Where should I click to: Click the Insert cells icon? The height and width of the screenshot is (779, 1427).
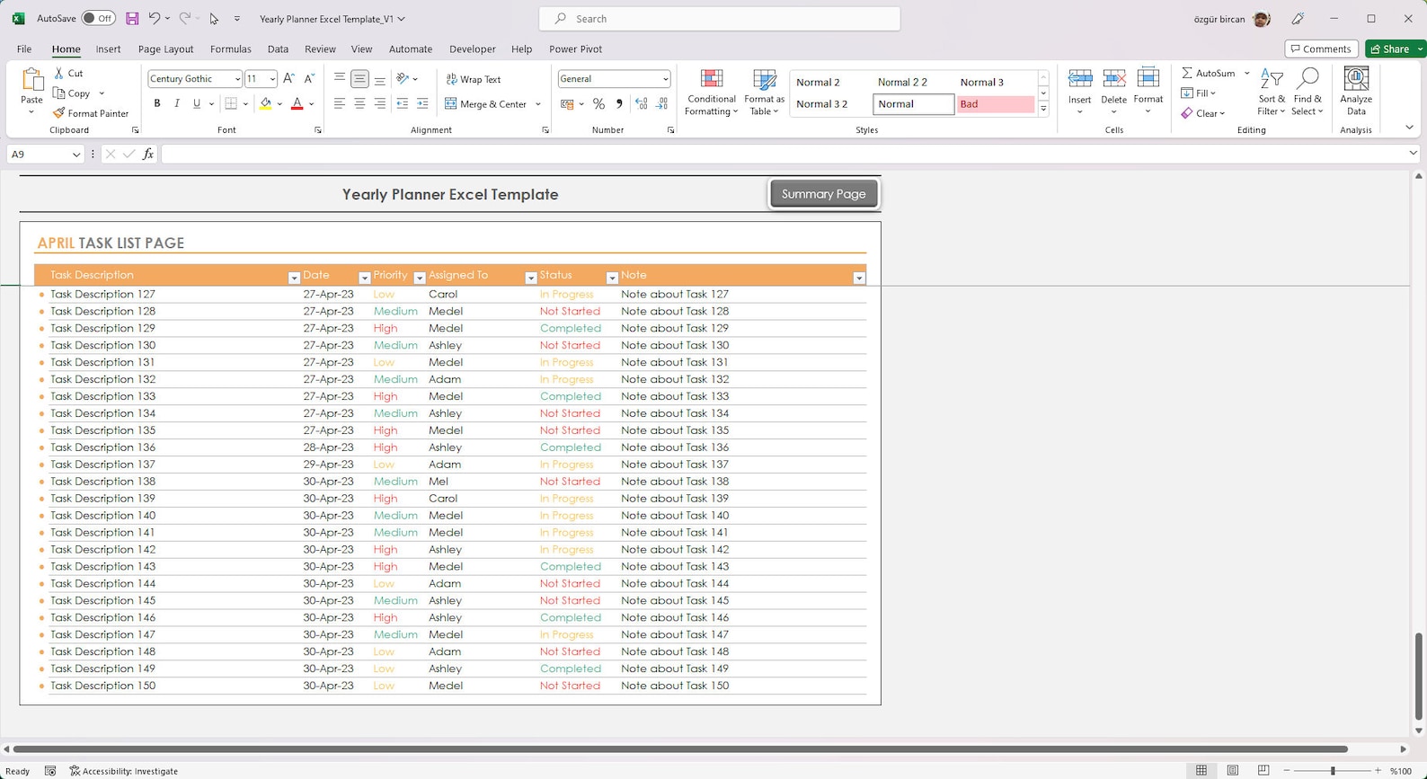pos(1080,79)
